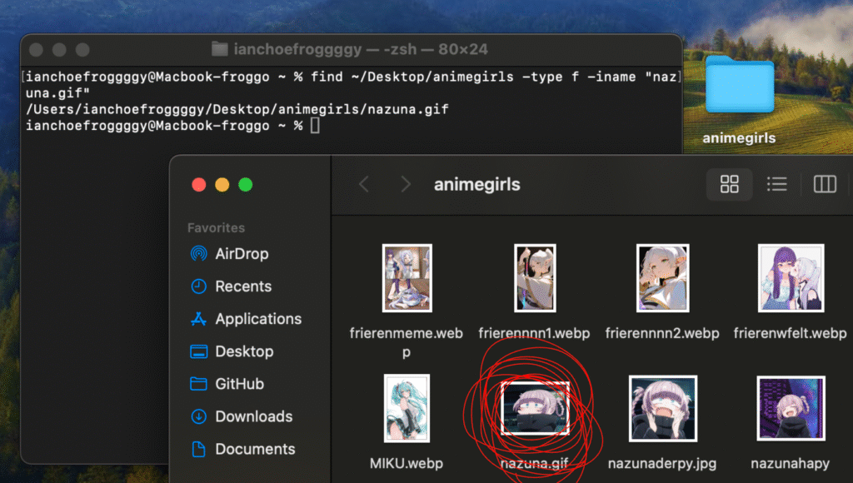Screen dimensions: 853x483
Task: Click the frierenwfelt.webp thumbnail
Action: pyautogui.click(x=790, y=278)
